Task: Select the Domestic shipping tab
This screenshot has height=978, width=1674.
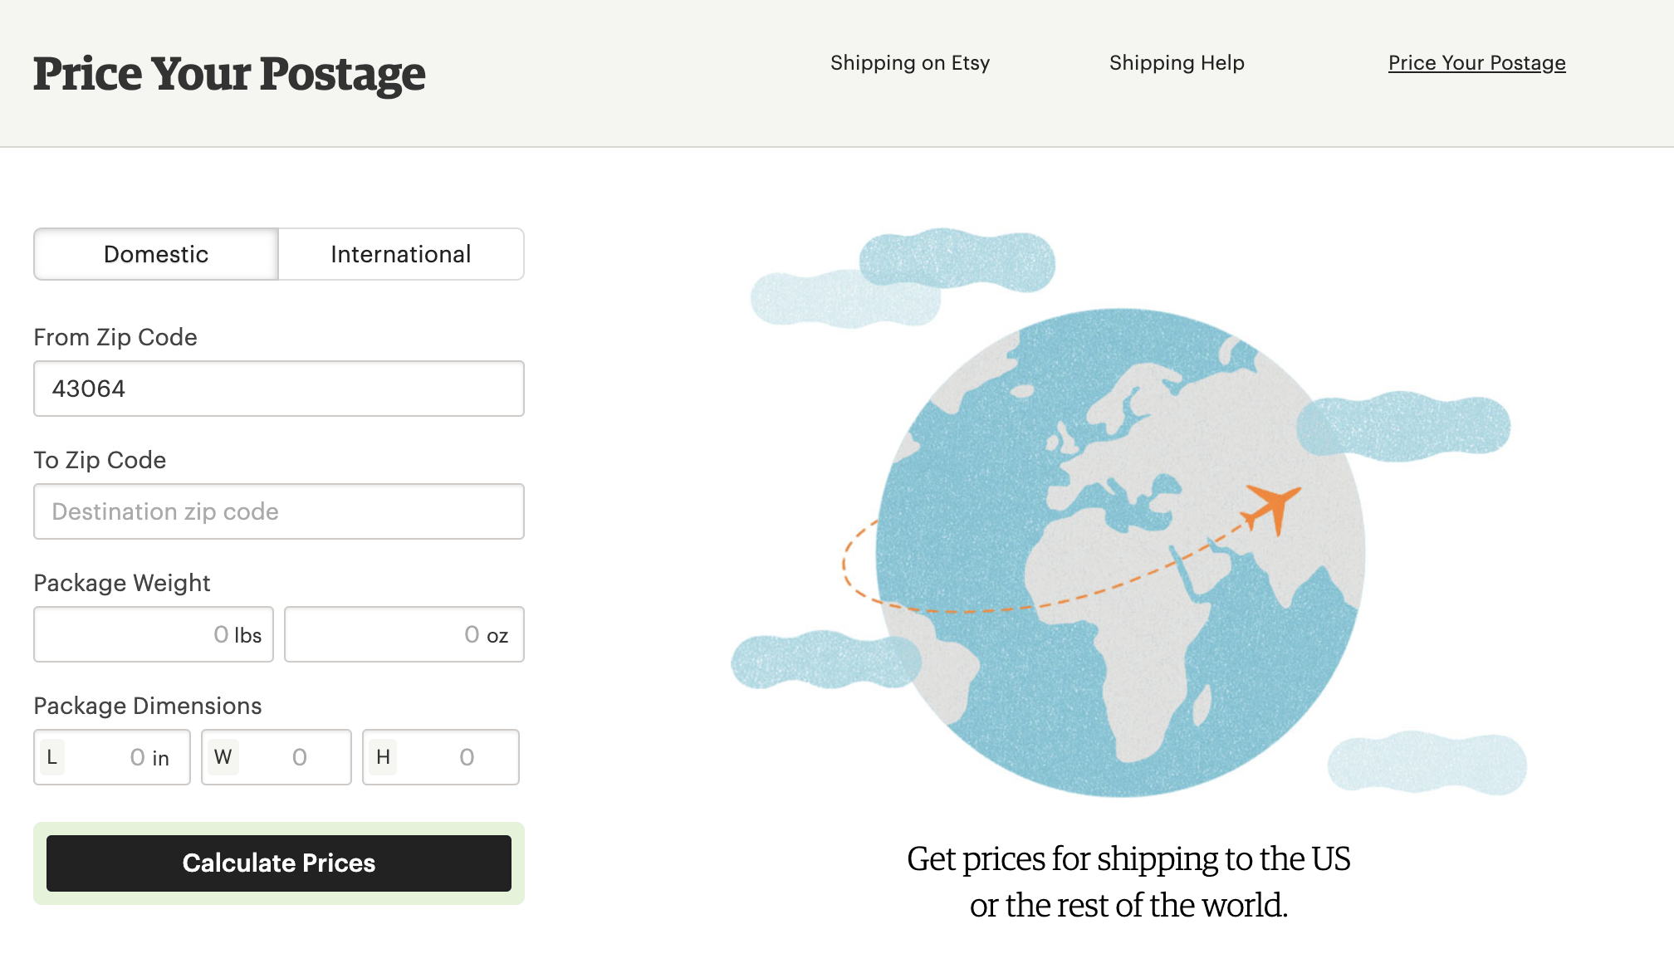Action: tap(156, 254)
